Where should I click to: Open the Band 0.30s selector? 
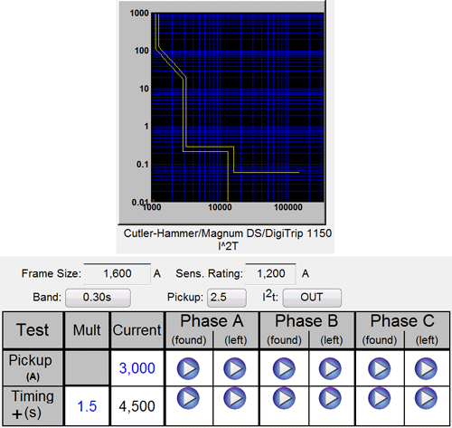98,298
